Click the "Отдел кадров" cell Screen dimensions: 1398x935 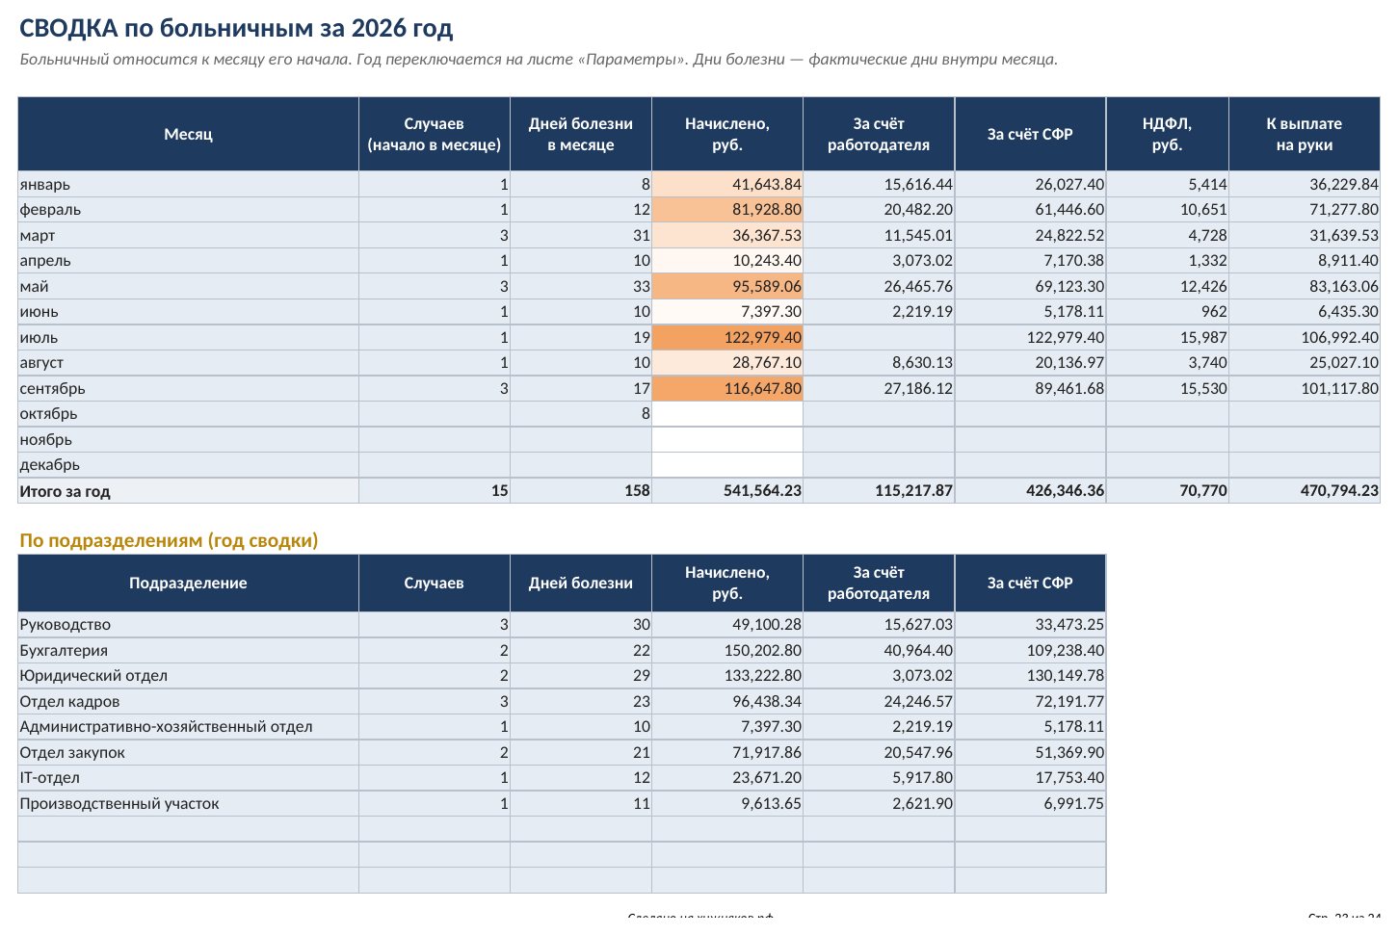pyautogui.click(x=188, y=701)
